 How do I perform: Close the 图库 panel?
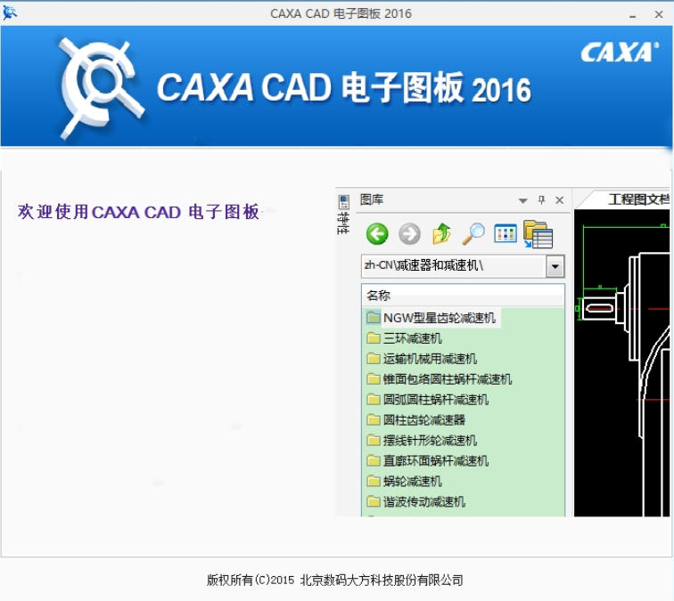559,200
